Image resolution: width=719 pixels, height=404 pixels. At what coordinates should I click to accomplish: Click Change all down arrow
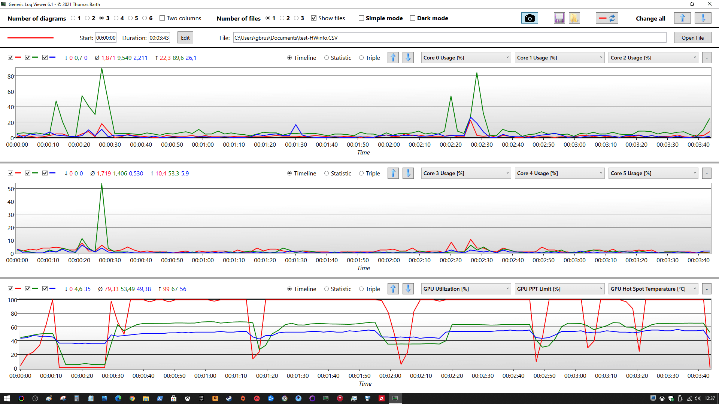tap(703, 18)
